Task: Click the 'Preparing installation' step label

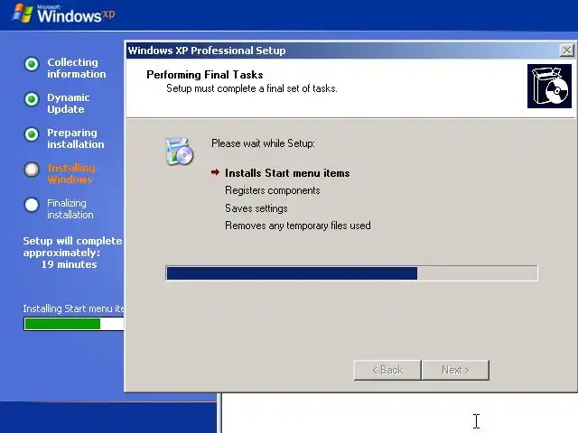Action: tap(76, 138)
